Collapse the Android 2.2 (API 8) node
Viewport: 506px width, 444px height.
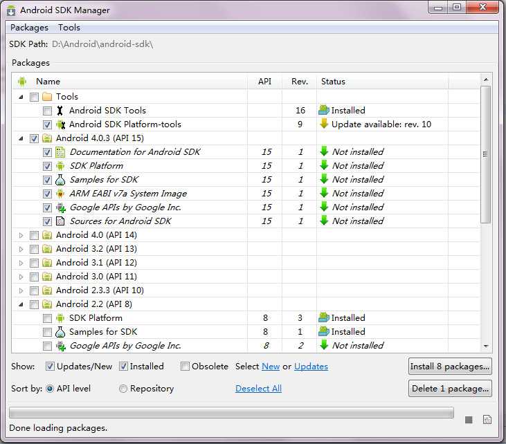point(21,304)
